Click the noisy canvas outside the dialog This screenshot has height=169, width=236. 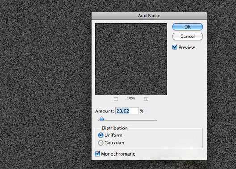point(45,84)
